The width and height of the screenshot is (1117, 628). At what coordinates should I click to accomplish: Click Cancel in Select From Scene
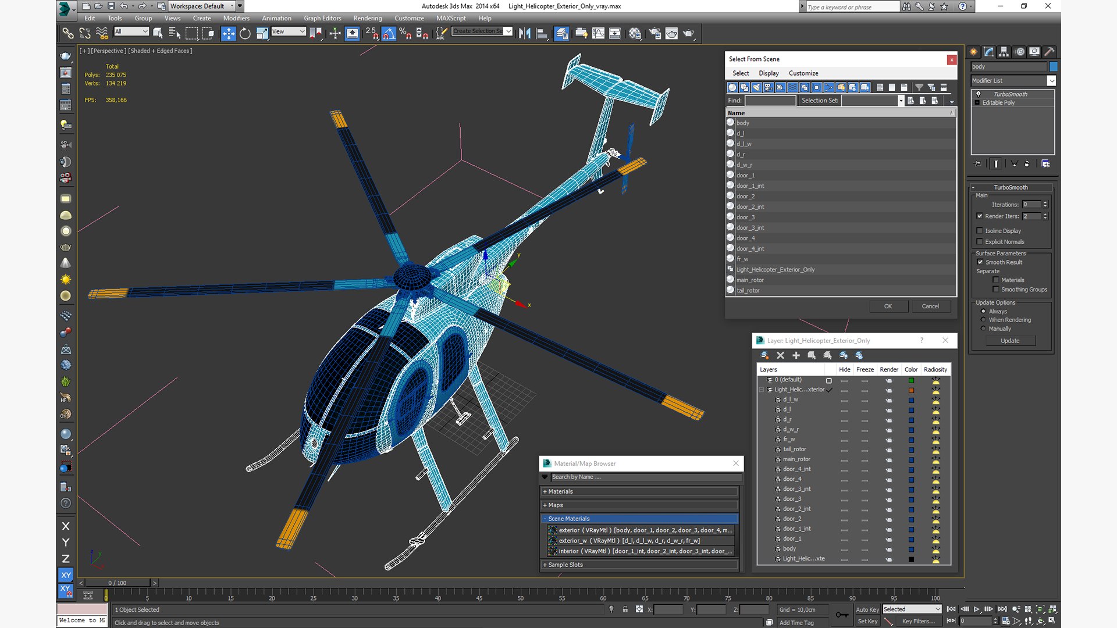click(x=930, y=306)
